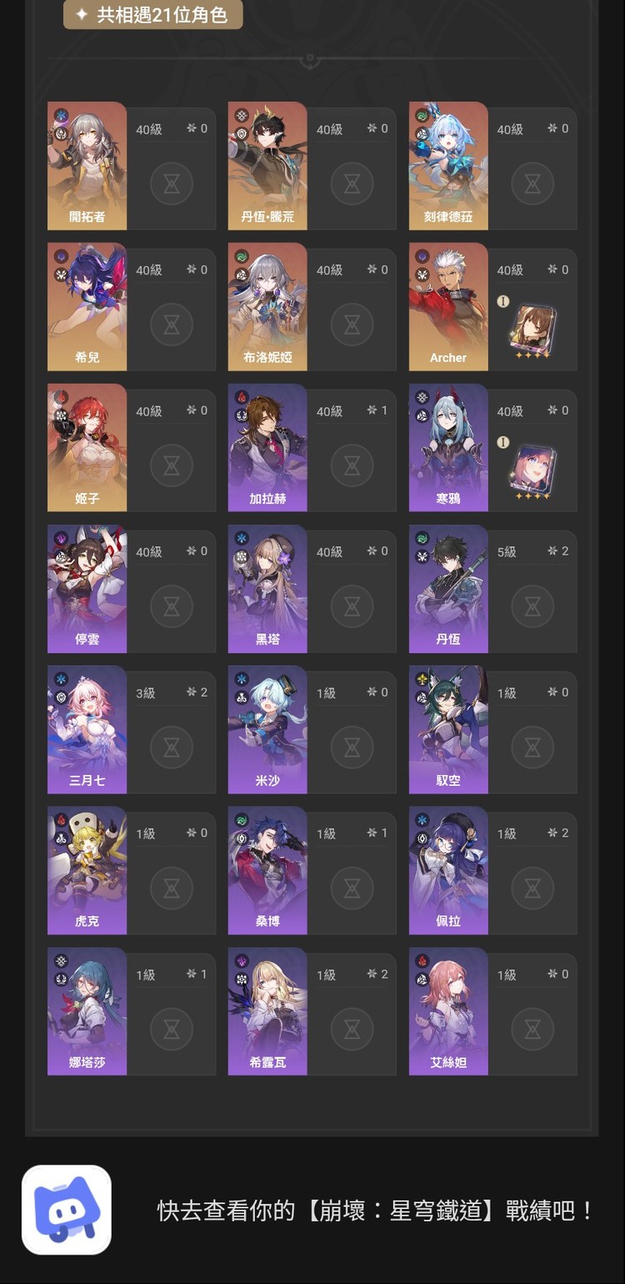Click the info badge on Archer's card
Viewport: 625px width, 1284px height.
502,301
